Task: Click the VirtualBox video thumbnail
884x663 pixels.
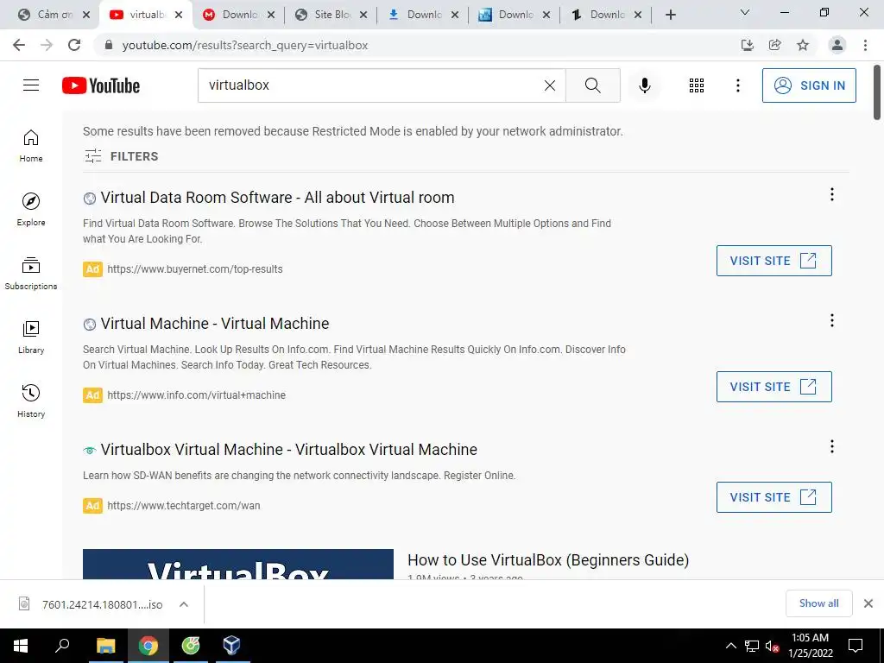Action: coord(238,564)
